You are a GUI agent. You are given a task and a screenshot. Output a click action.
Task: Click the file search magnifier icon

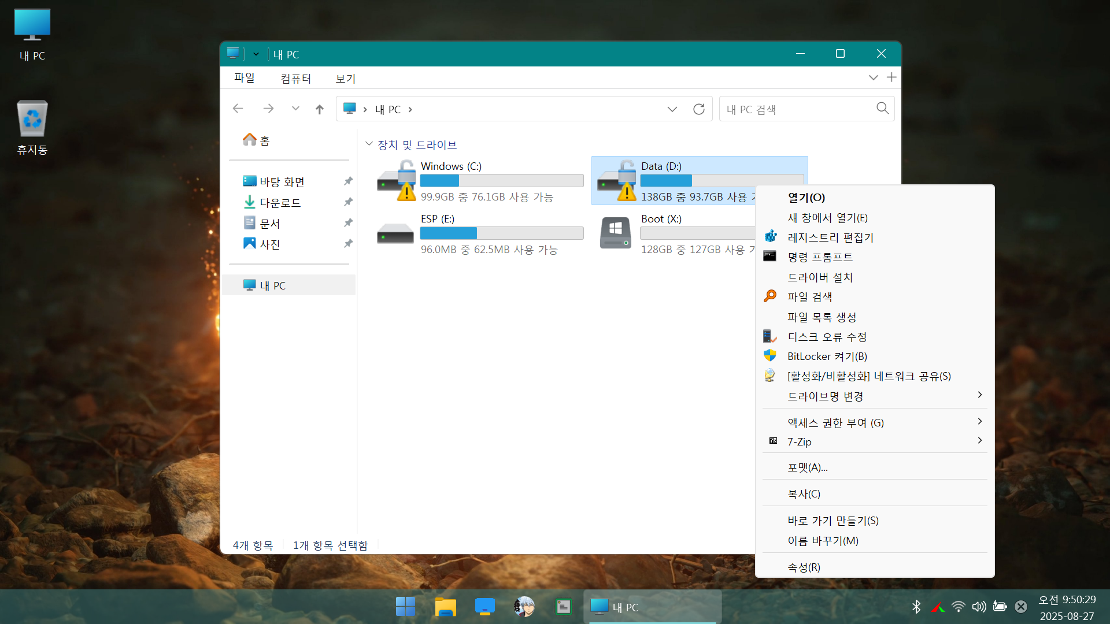pyautogui.click(x=769, y=296)
